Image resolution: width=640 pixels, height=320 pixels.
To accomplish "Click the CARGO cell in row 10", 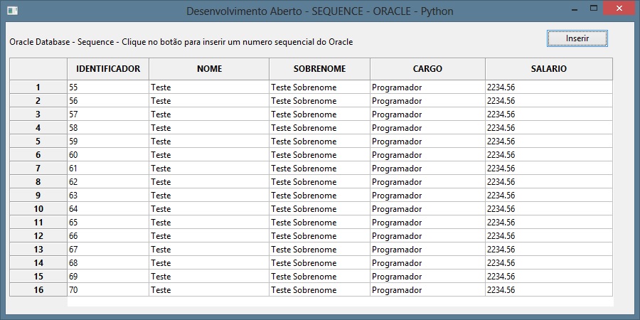I will (x=427, y=209).
